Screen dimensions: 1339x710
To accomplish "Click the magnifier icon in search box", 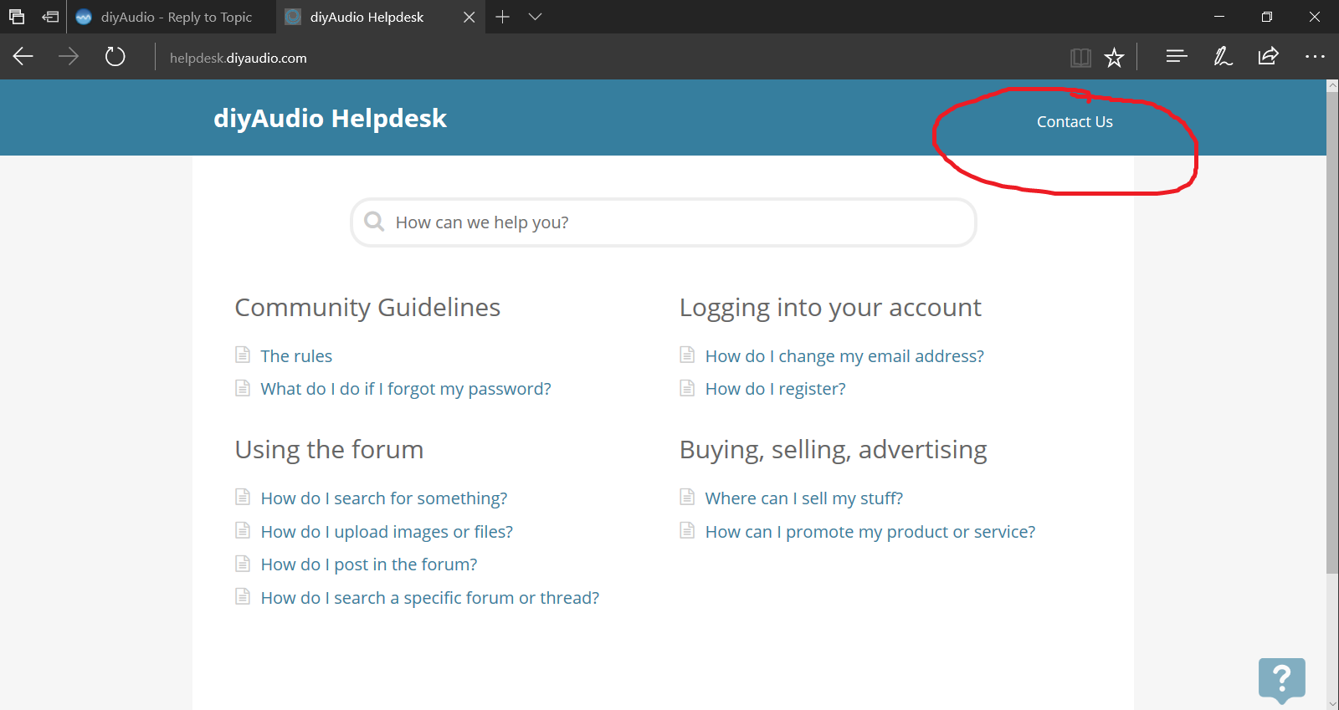I will click(x=374, y=222).
